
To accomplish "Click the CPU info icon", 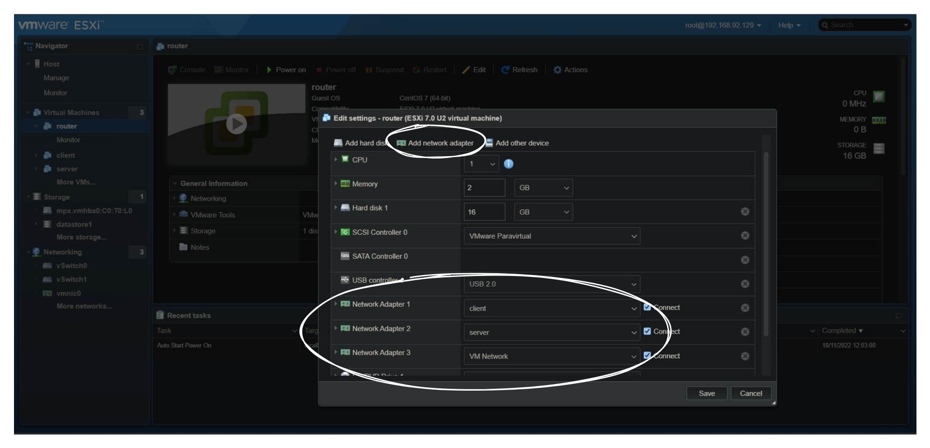I will [x=508, y=164].
